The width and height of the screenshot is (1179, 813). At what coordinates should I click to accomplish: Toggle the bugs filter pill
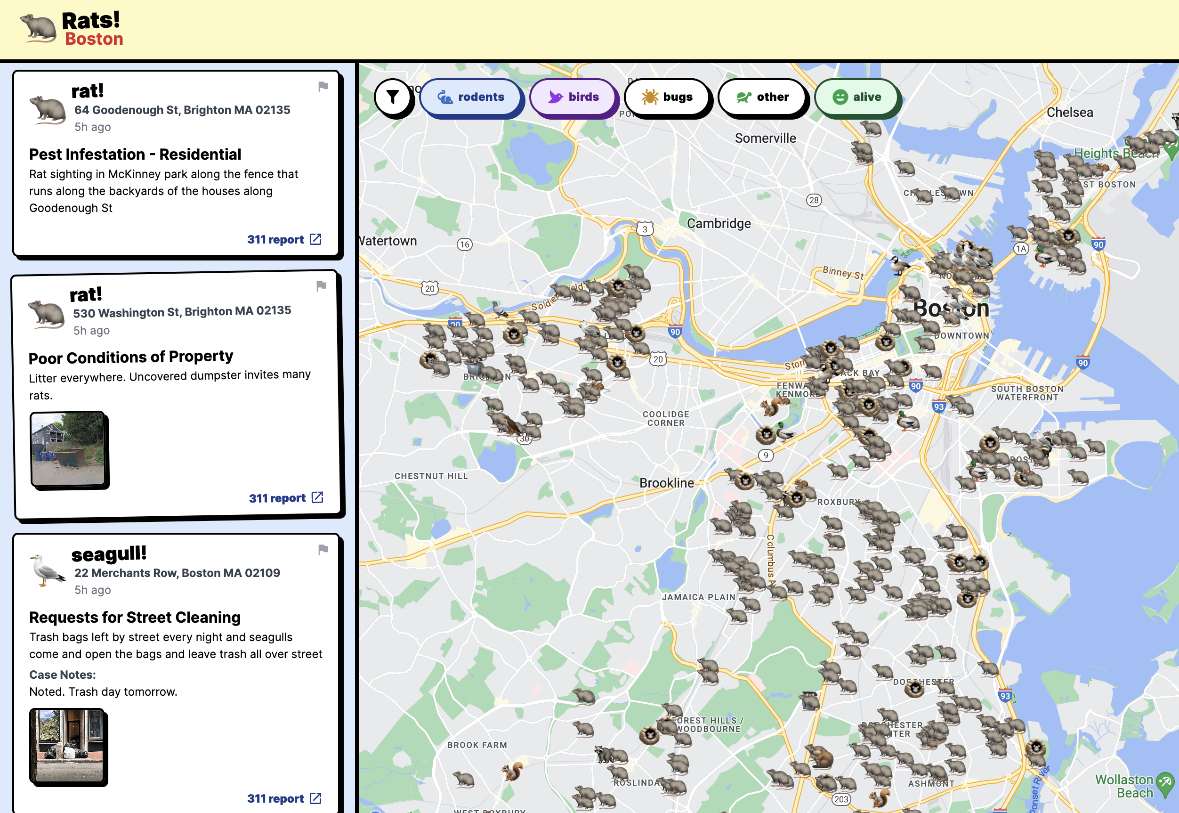pos(667,97)
